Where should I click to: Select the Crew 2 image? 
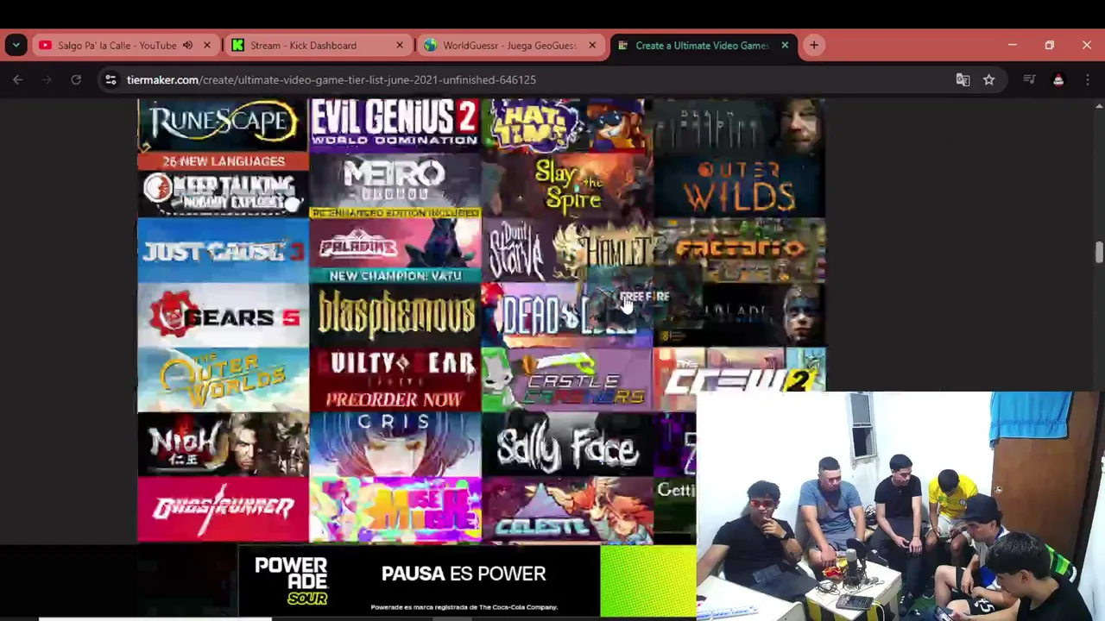coord(739,371)
